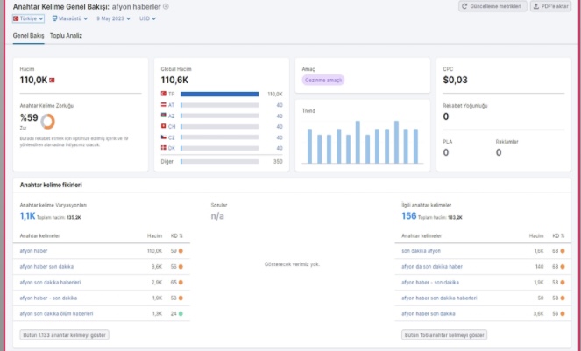
Task: Click the orange KD dot for afyon haber
Action: [181, 251]
